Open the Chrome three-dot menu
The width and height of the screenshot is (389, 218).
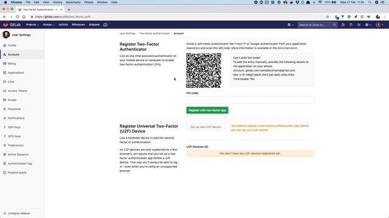[x=385, y=17]
